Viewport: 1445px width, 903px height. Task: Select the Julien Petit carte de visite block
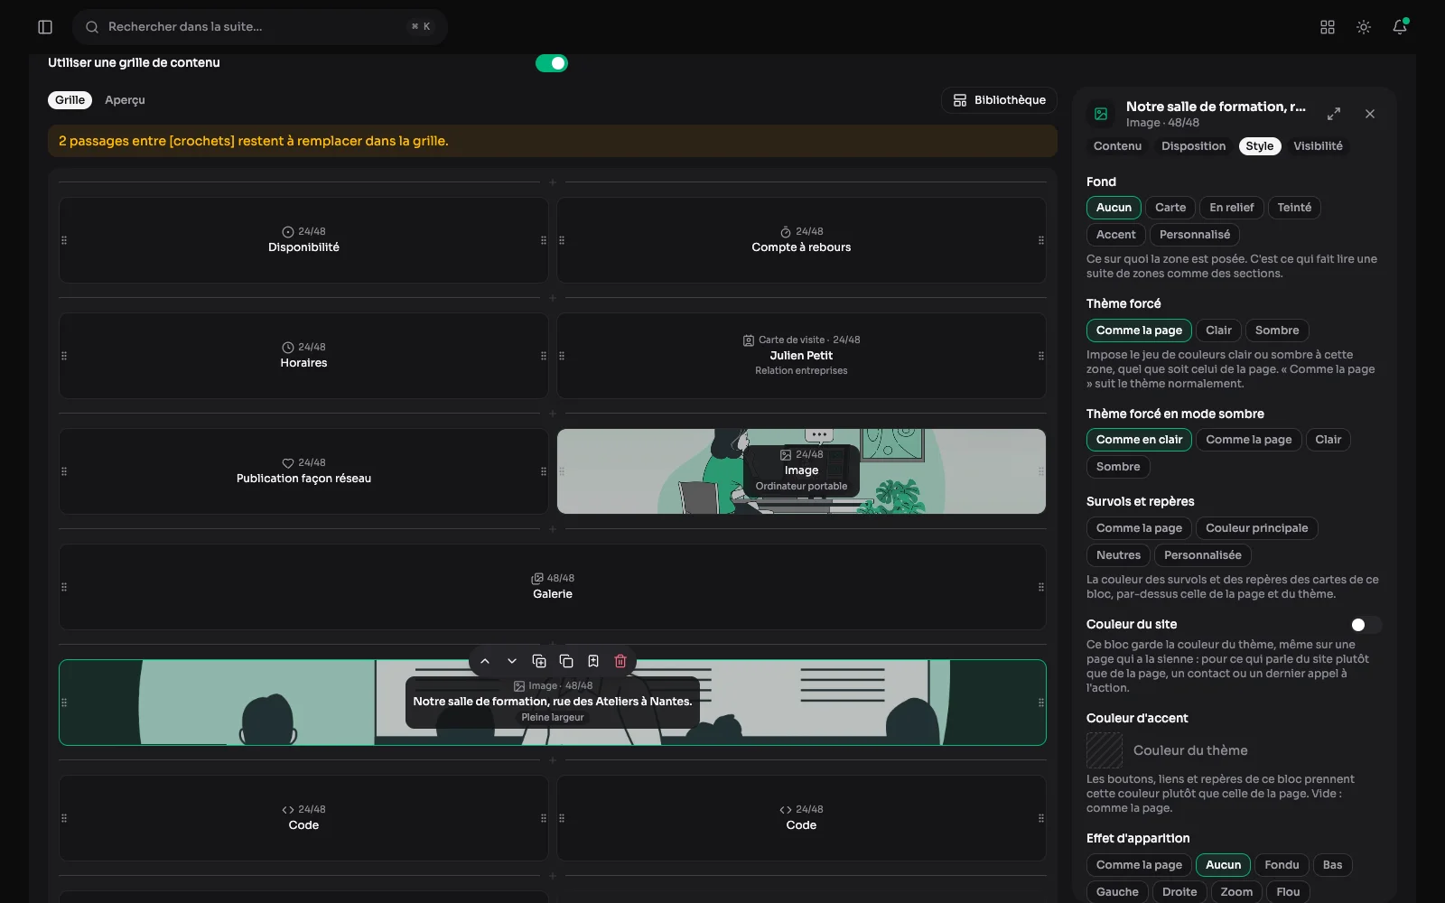(801, 356)
